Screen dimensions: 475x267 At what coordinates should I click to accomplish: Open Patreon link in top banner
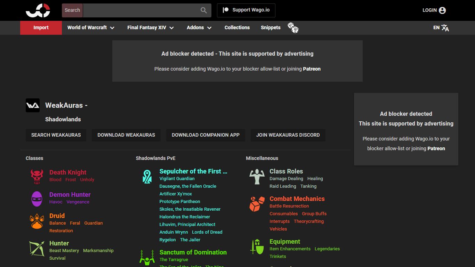coord(312,69)
